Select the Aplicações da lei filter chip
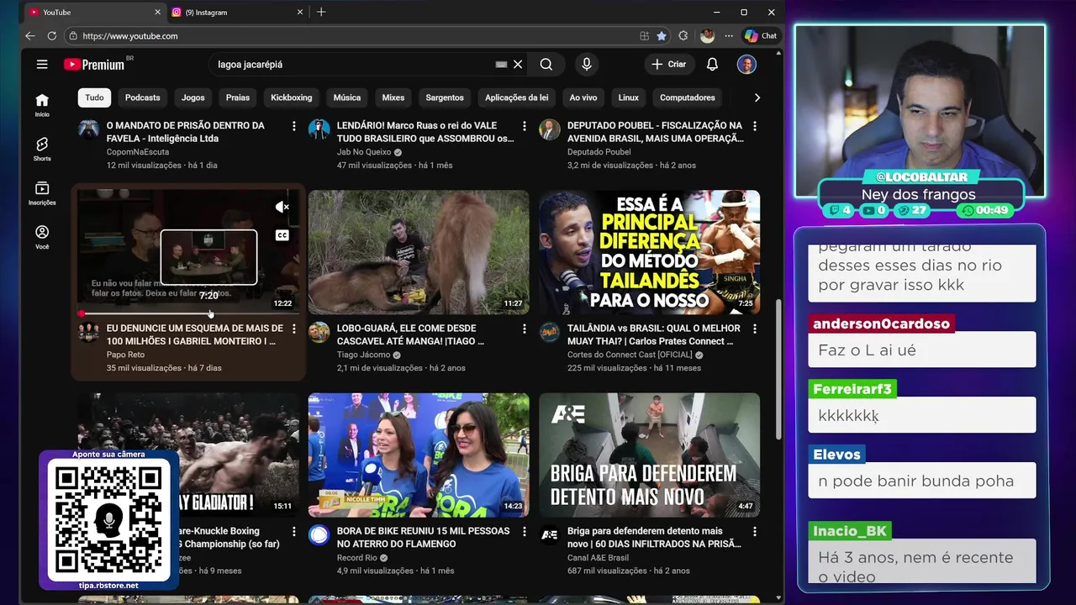The width and height of the screenshot is (1076, 605). click(x=516, y=97)
